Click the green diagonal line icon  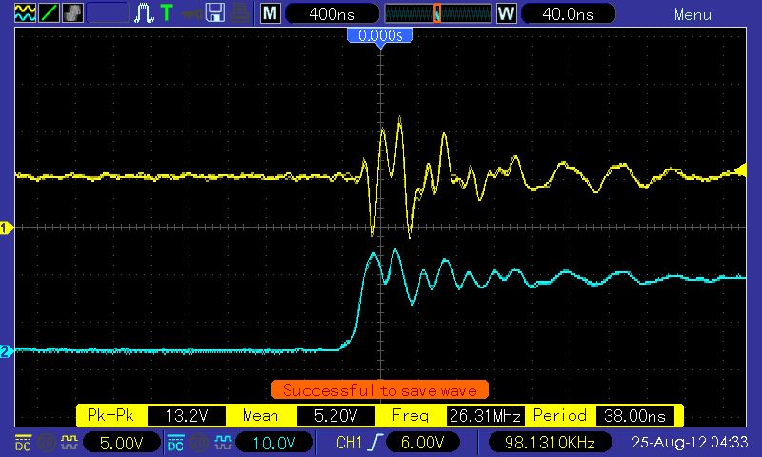(x=49, y=12)
